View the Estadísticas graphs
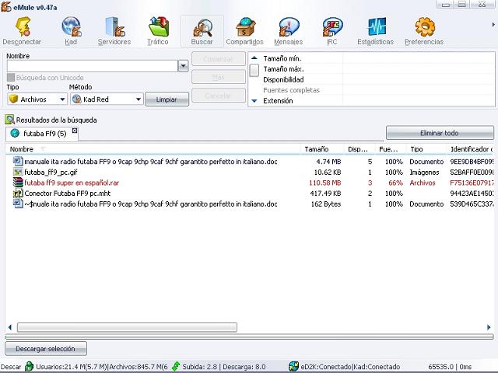 (x=377, y=31)
